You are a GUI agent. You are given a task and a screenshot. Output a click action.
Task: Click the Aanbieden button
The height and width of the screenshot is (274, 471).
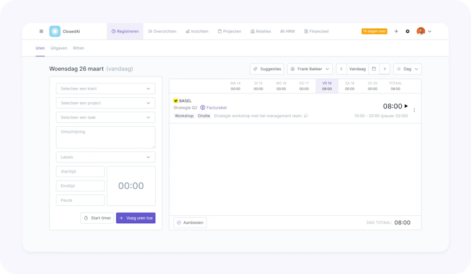[x=190, y=223]
